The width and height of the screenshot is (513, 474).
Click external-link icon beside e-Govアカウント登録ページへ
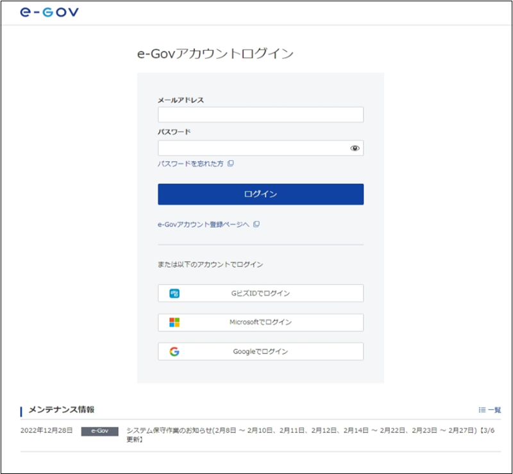[x=256, y=224]
